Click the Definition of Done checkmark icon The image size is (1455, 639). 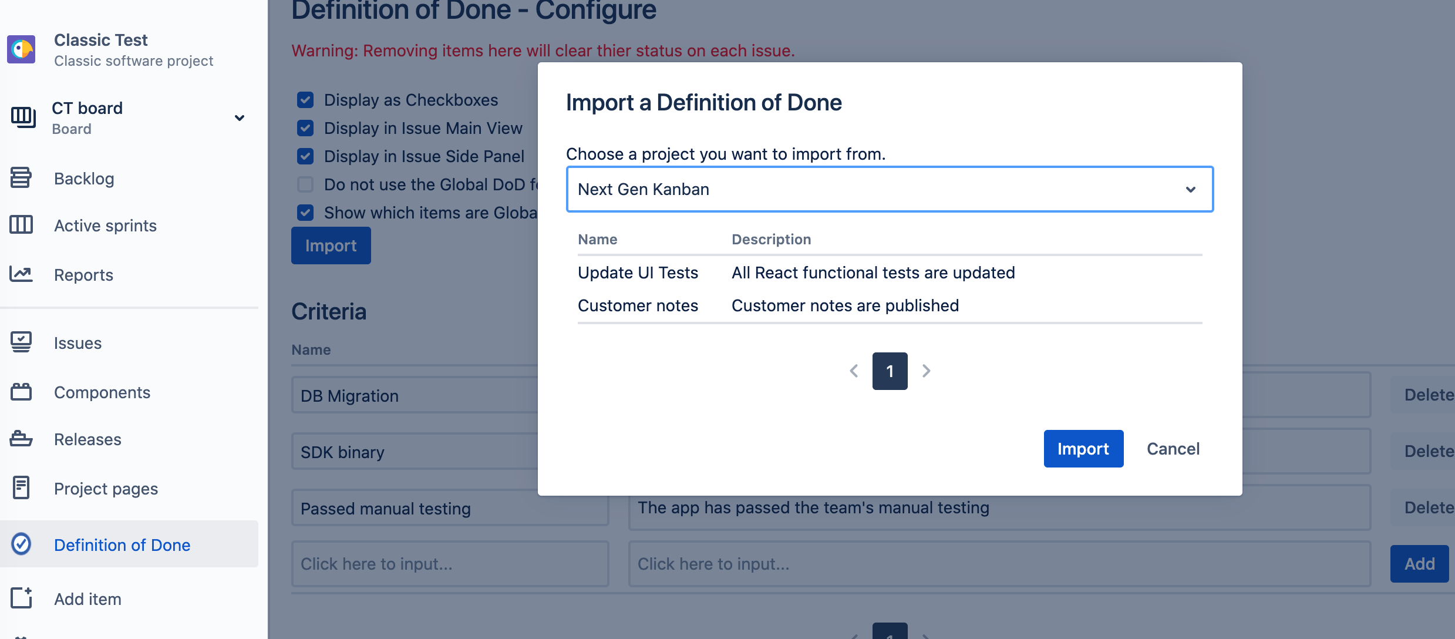(21, 544)
